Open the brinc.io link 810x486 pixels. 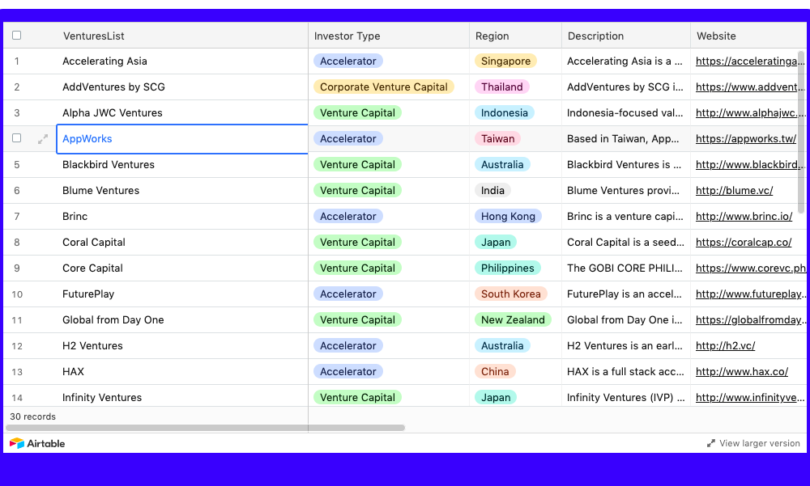point(744,216)
